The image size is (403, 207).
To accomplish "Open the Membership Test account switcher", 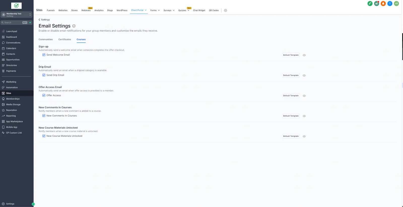I will (16, 15).
